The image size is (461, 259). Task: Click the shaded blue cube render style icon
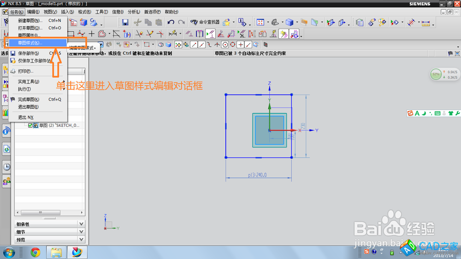point(290,22)
